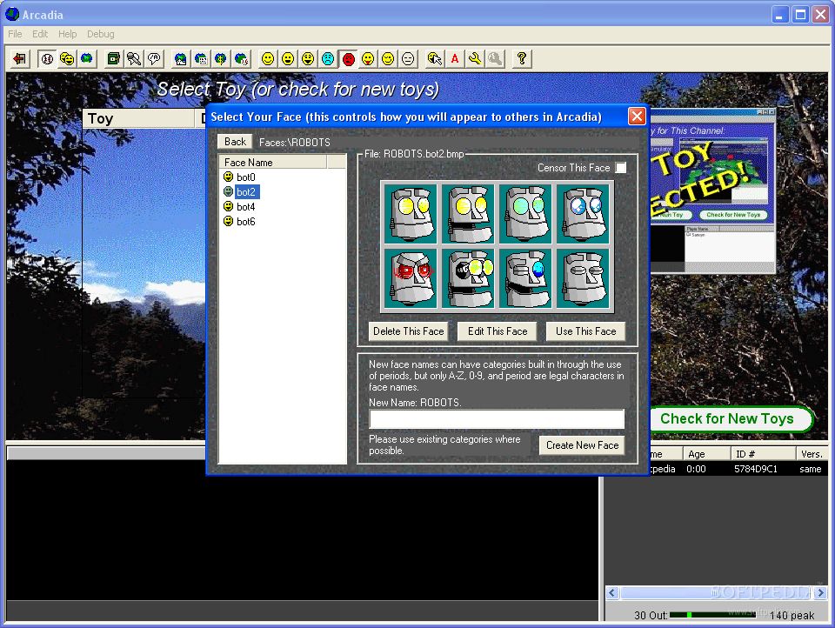Select the microphone toolbar icon
This screenshot has width=835, height=628.
tap(134, 58)
